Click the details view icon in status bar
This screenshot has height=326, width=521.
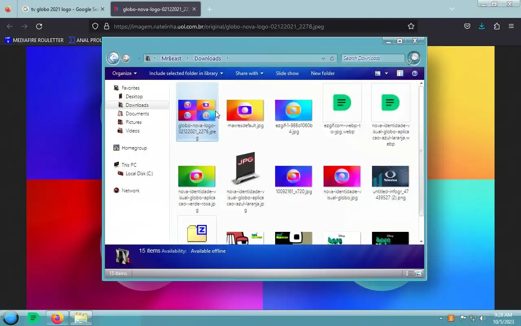point(409,273)
